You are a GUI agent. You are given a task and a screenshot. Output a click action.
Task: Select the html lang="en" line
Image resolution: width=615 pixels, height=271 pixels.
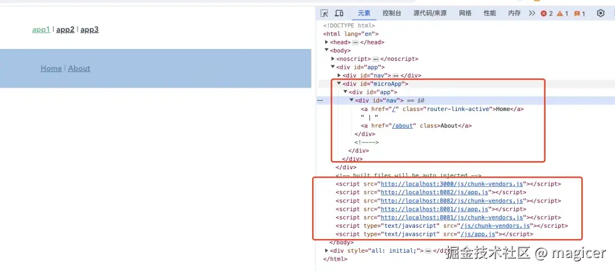click(351, 34)
